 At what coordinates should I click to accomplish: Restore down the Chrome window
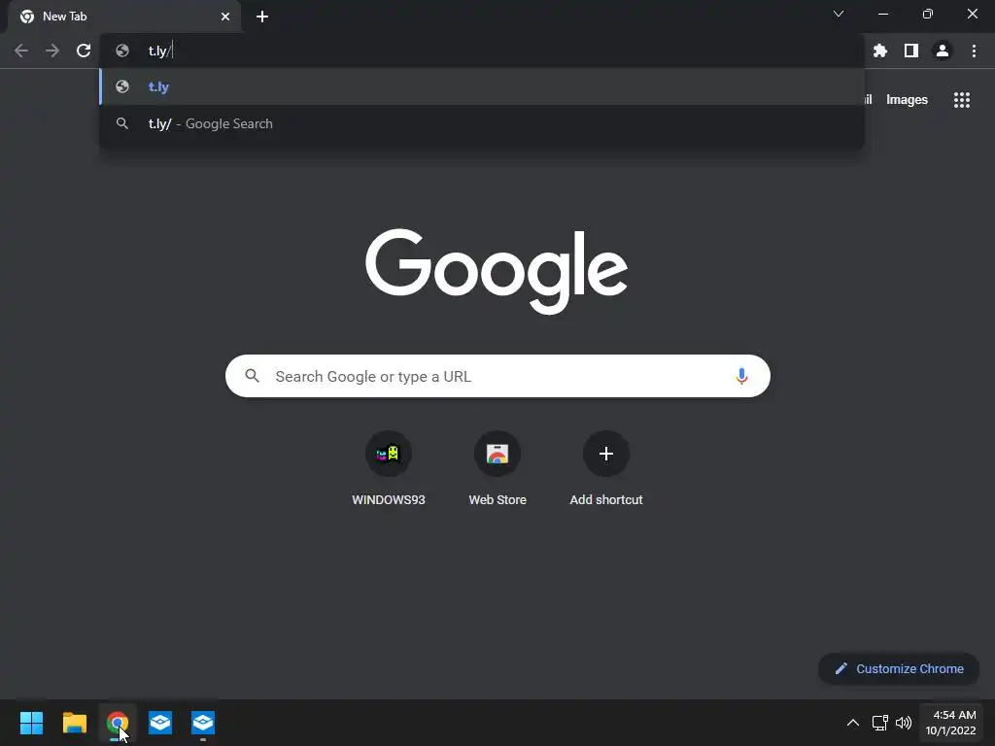click(928, 14)
